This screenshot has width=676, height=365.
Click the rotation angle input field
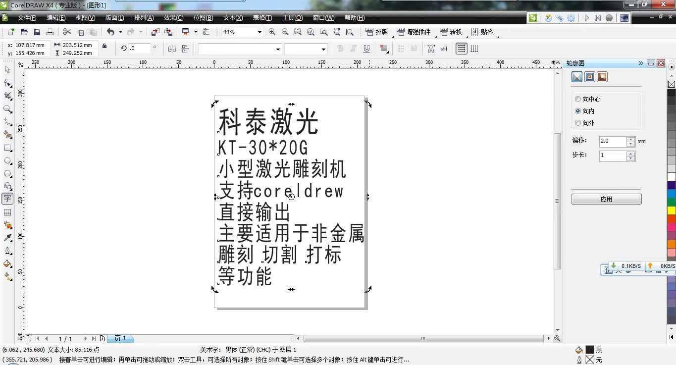(x=140, y=49)
